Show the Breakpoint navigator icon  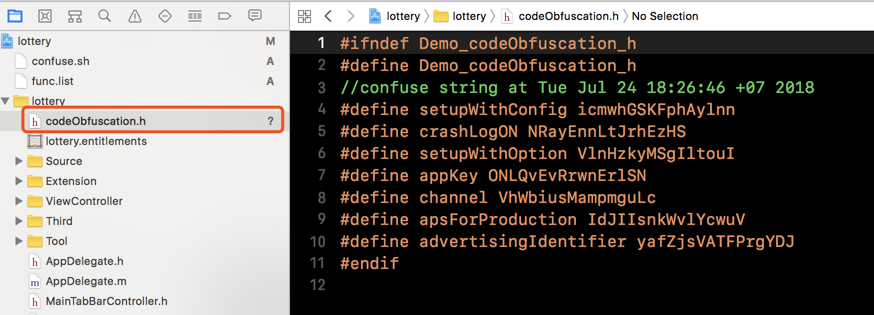[225, 16]
